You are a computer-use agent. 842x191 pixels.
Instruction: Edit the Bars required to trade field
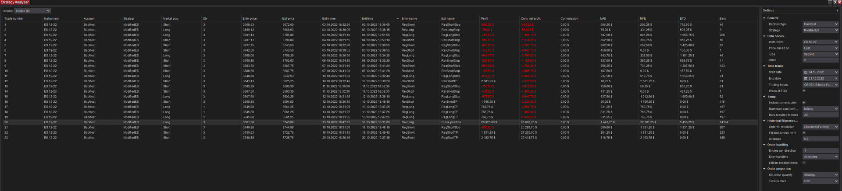(821, 115)
